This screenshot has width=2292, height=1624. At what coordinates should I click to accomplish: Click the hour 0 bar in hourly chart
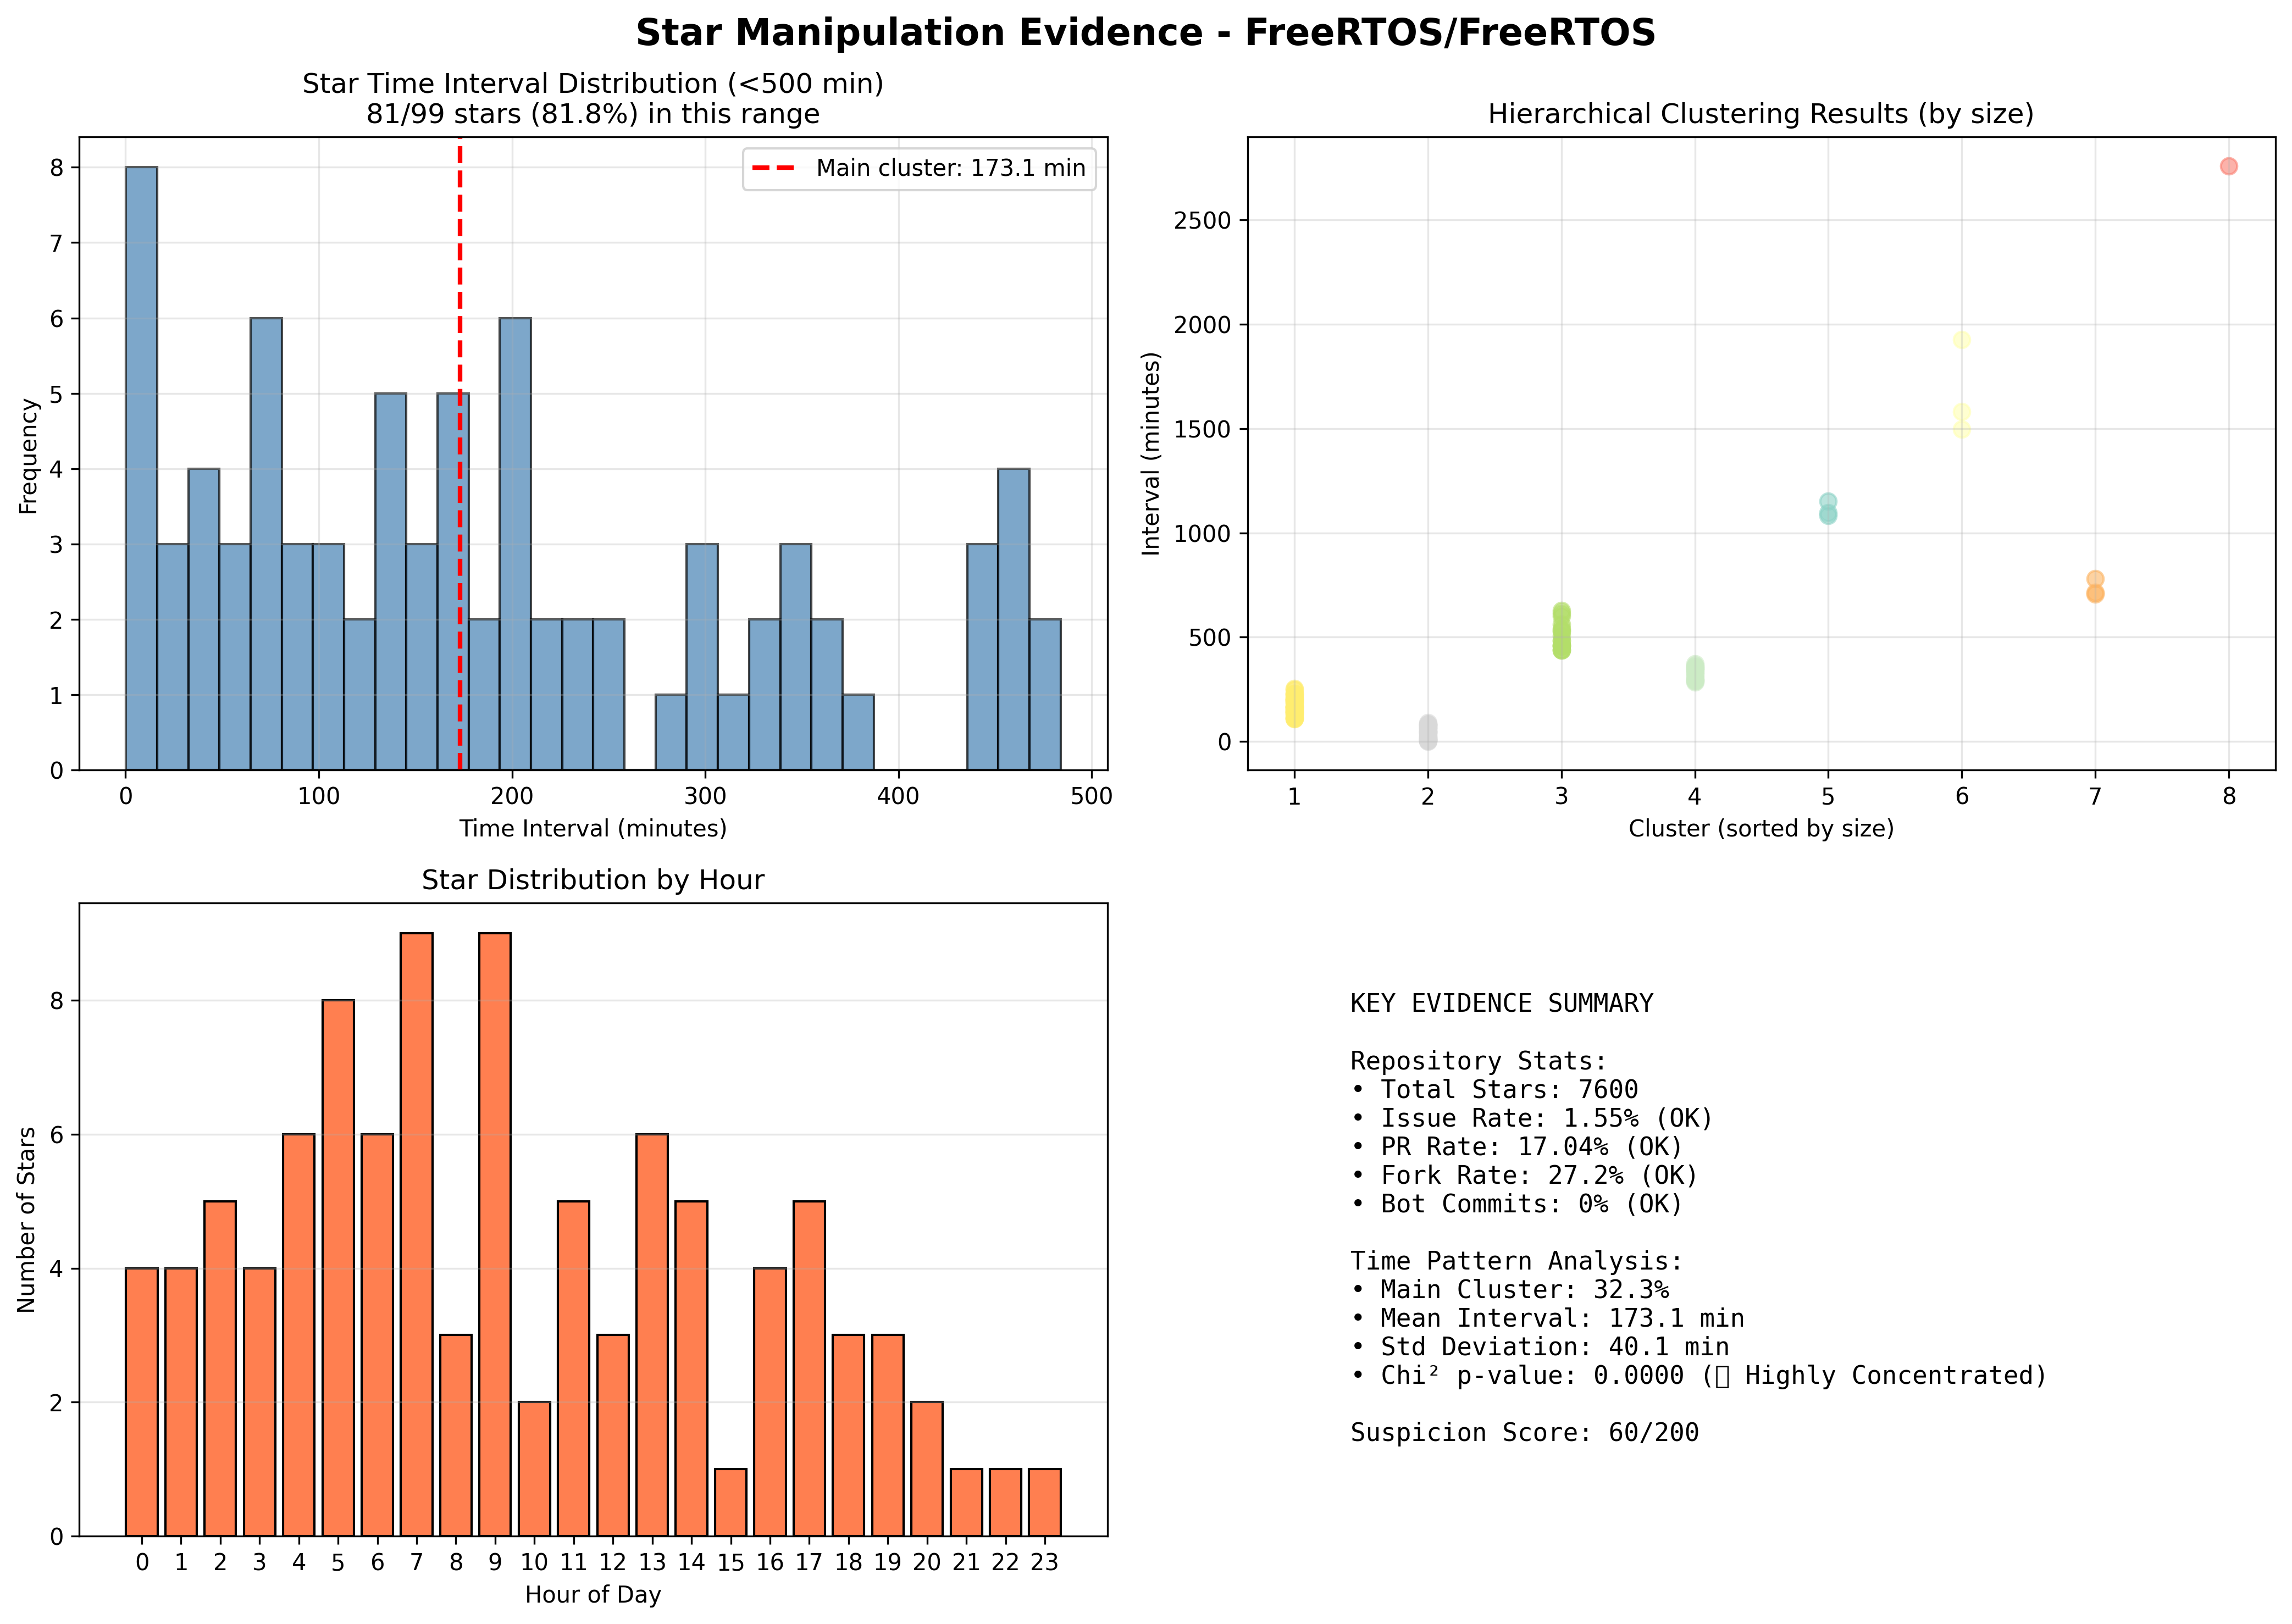[142, 1402]
